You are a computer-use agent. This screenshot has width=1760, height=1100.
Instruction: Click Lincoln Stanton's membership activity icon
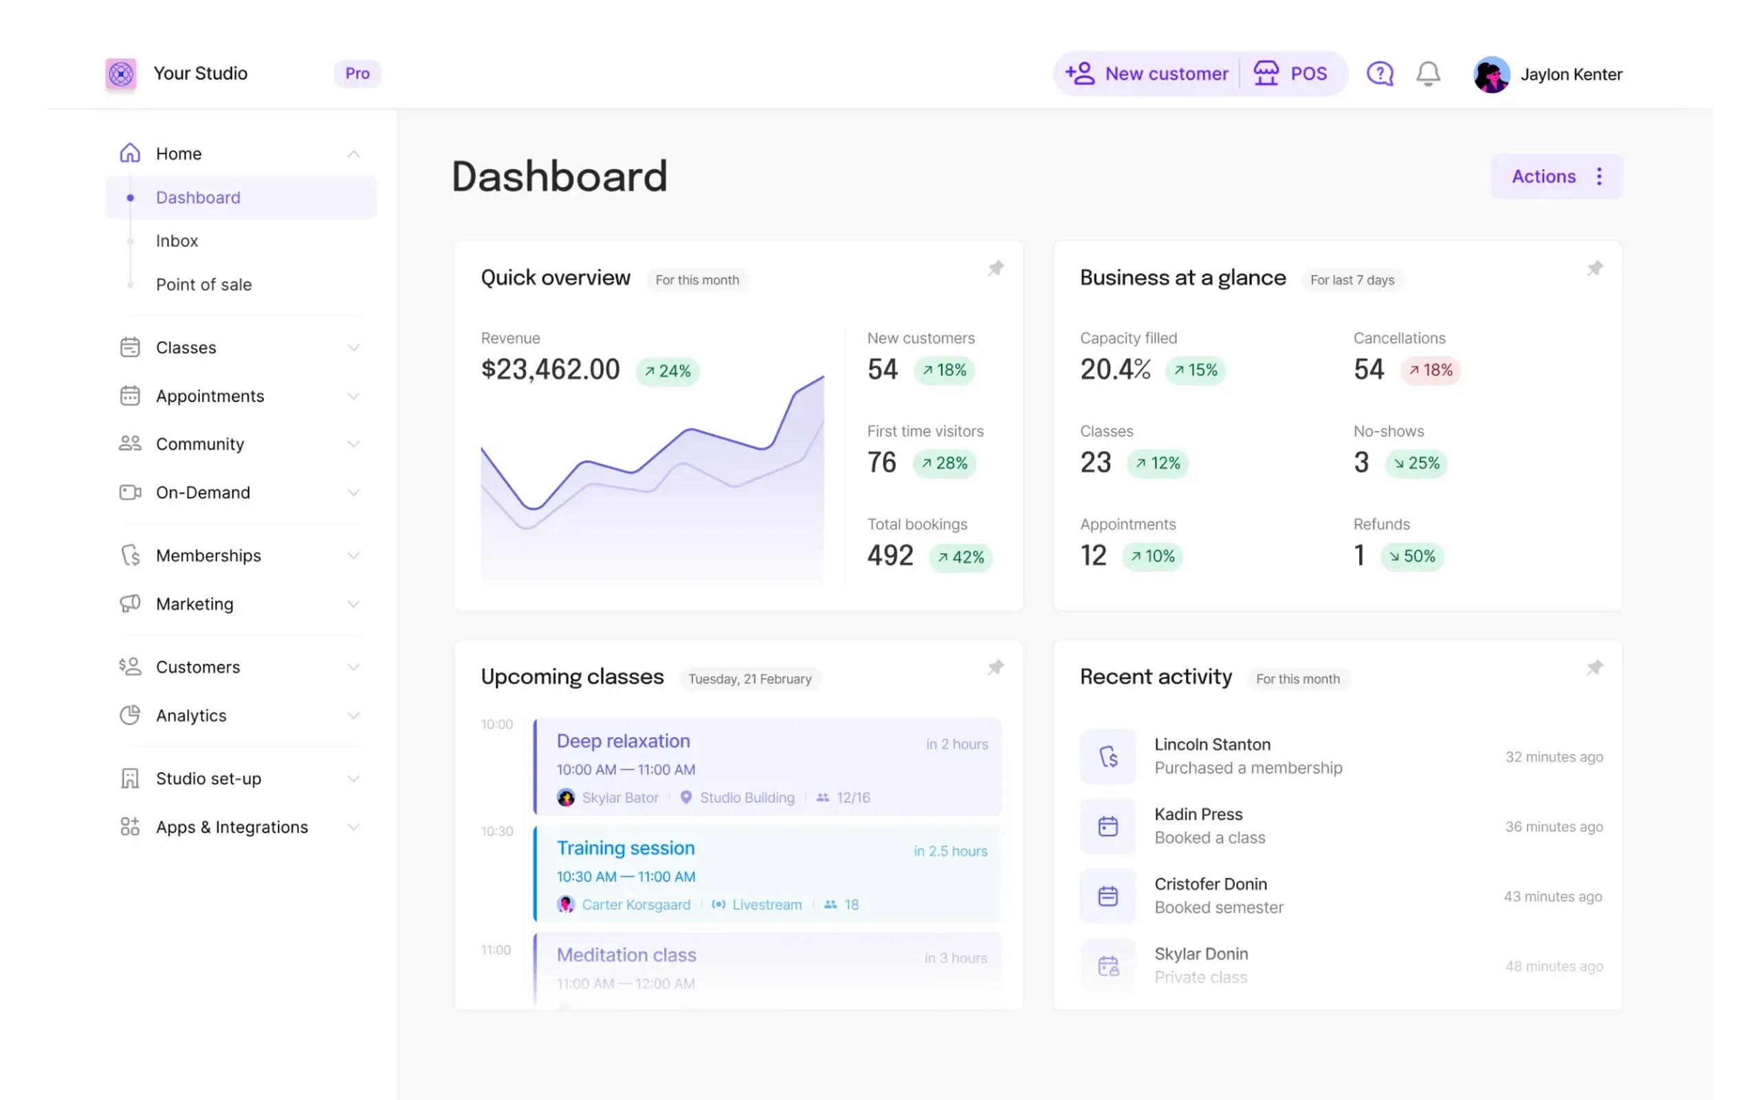1108,757
